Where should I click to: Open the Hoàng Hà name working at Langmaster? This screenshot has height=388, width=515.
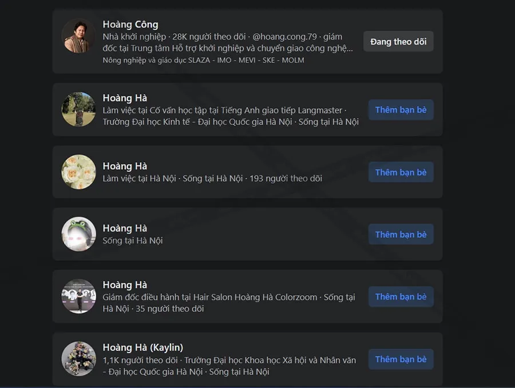coord(125,98)
